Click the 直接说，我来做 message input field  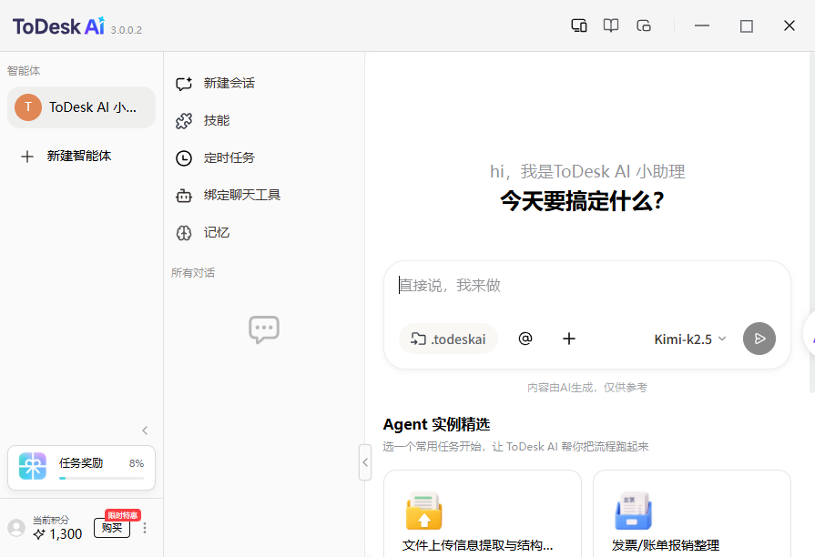tap(587, 285)
